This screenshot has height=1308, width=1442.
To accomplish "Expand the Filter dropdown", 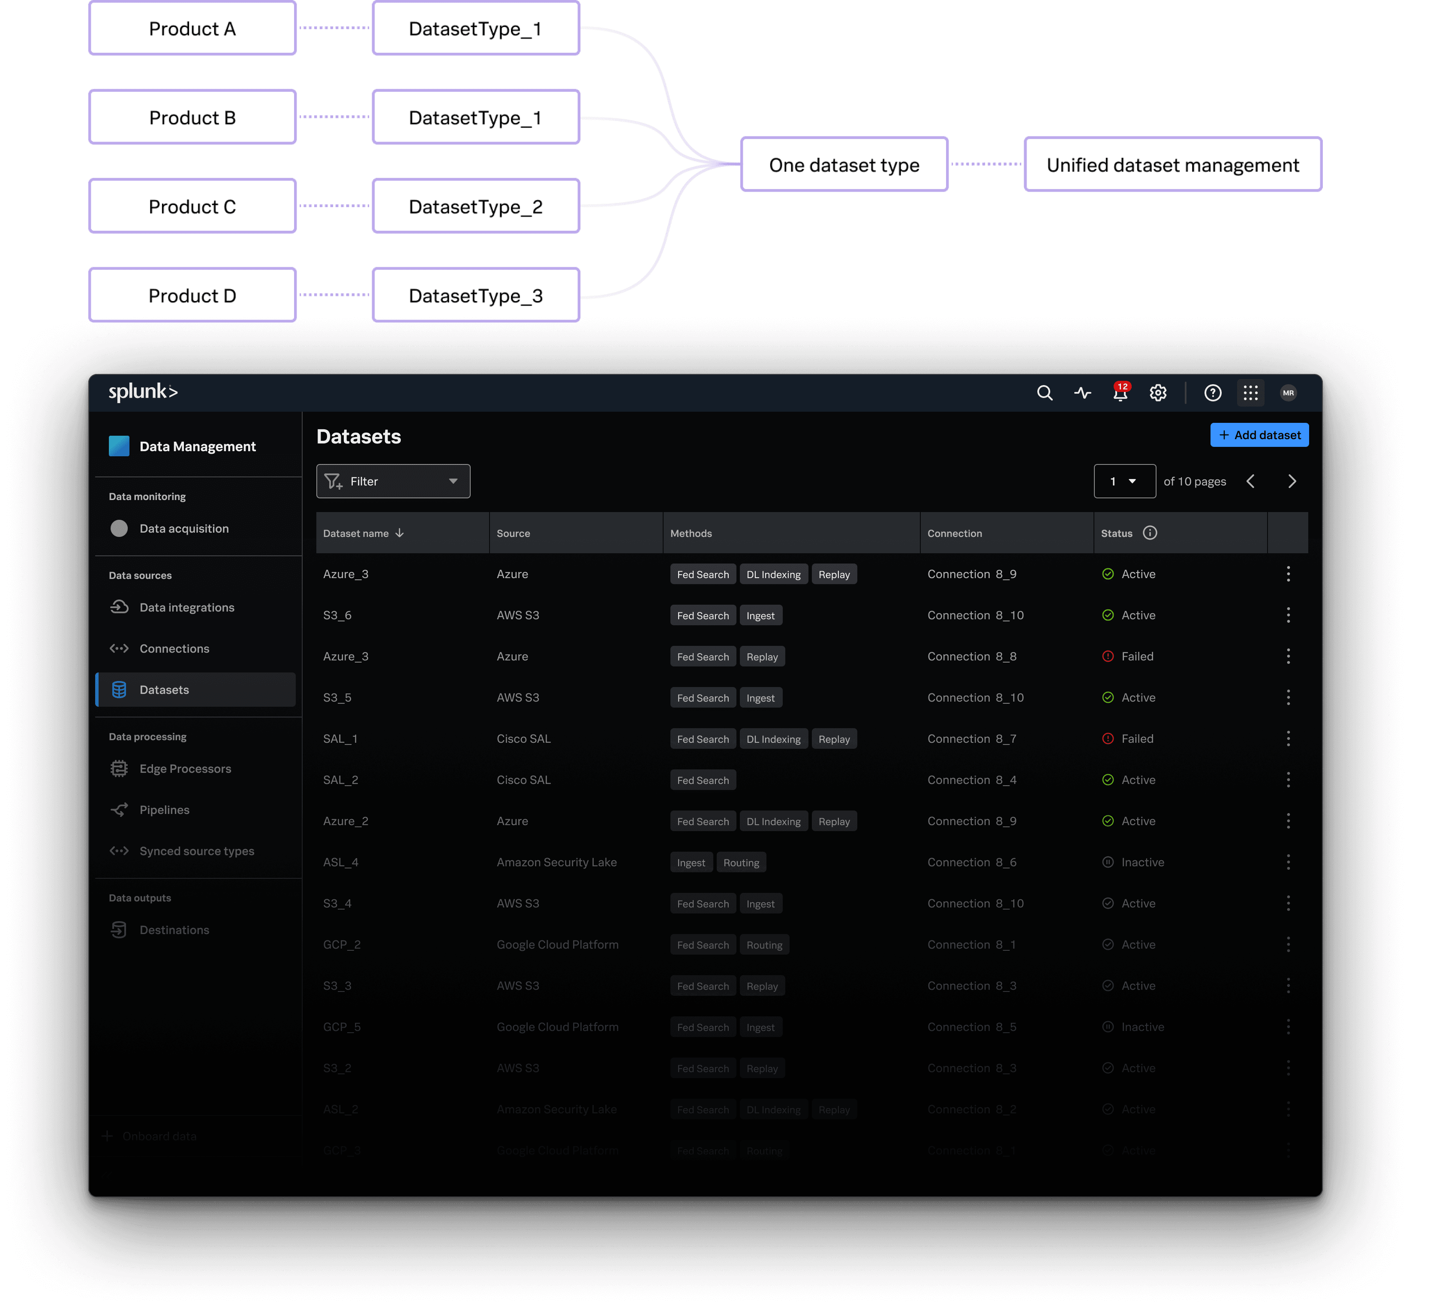I will 393,482.
